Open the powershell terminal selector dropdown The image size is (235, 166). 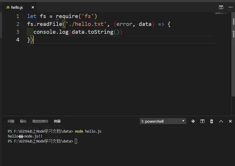(163, 121)
